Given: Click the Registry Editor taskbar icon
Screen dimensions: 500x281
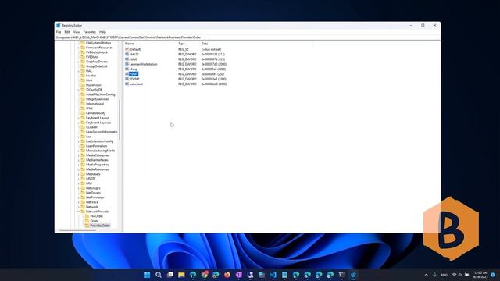Looking at the screenshot, I should click(353, 275).
